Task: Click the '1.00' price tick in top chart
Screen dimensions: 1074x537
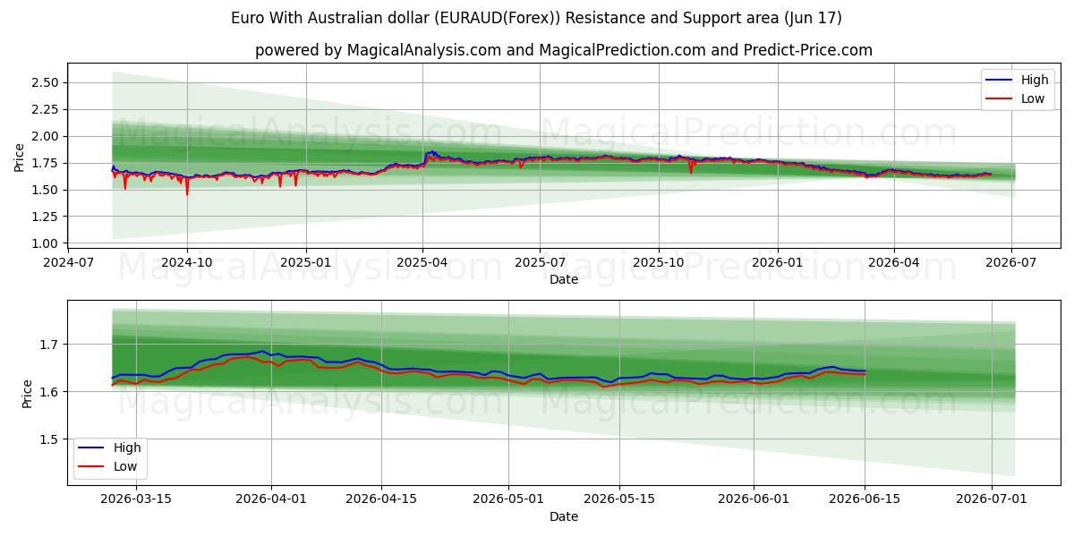Action: point(46,243)
